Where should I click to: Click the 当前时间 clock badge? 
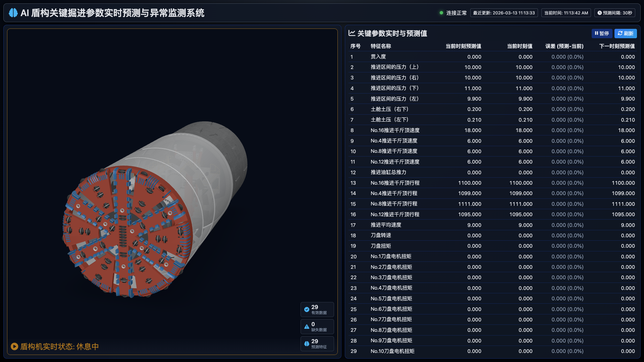point(566,13)
